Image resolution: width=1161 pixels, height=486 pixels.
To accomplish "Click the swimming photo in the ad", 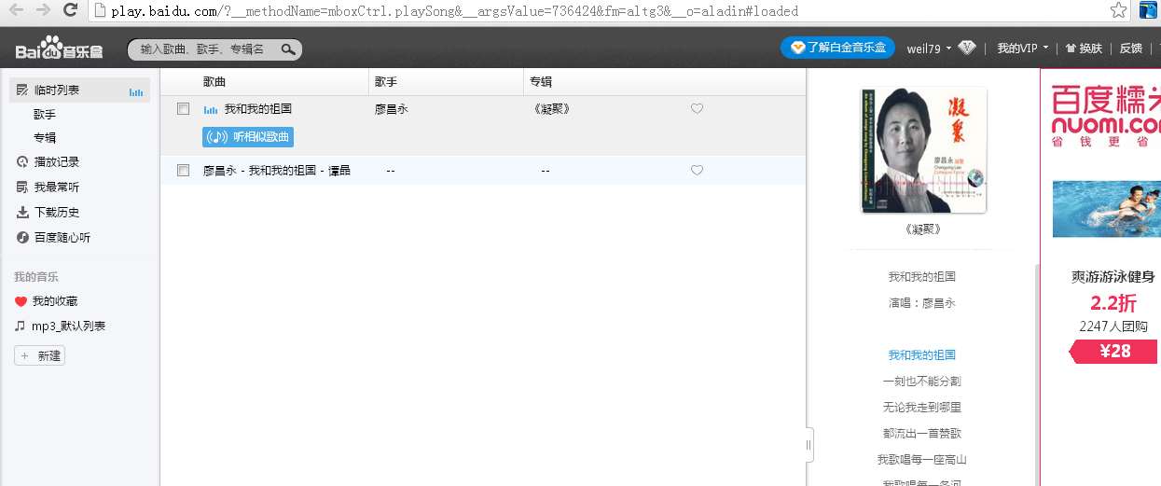I will [x=1107, y=209].
